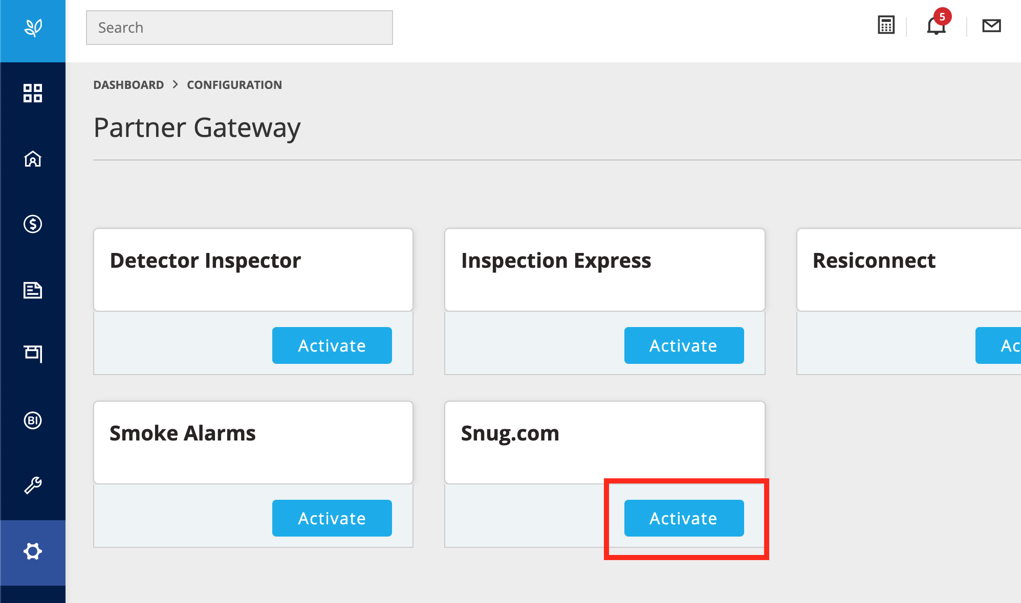
Task: Click the CONFIGURATION breadcrumb link
Action: click(234, 85)
